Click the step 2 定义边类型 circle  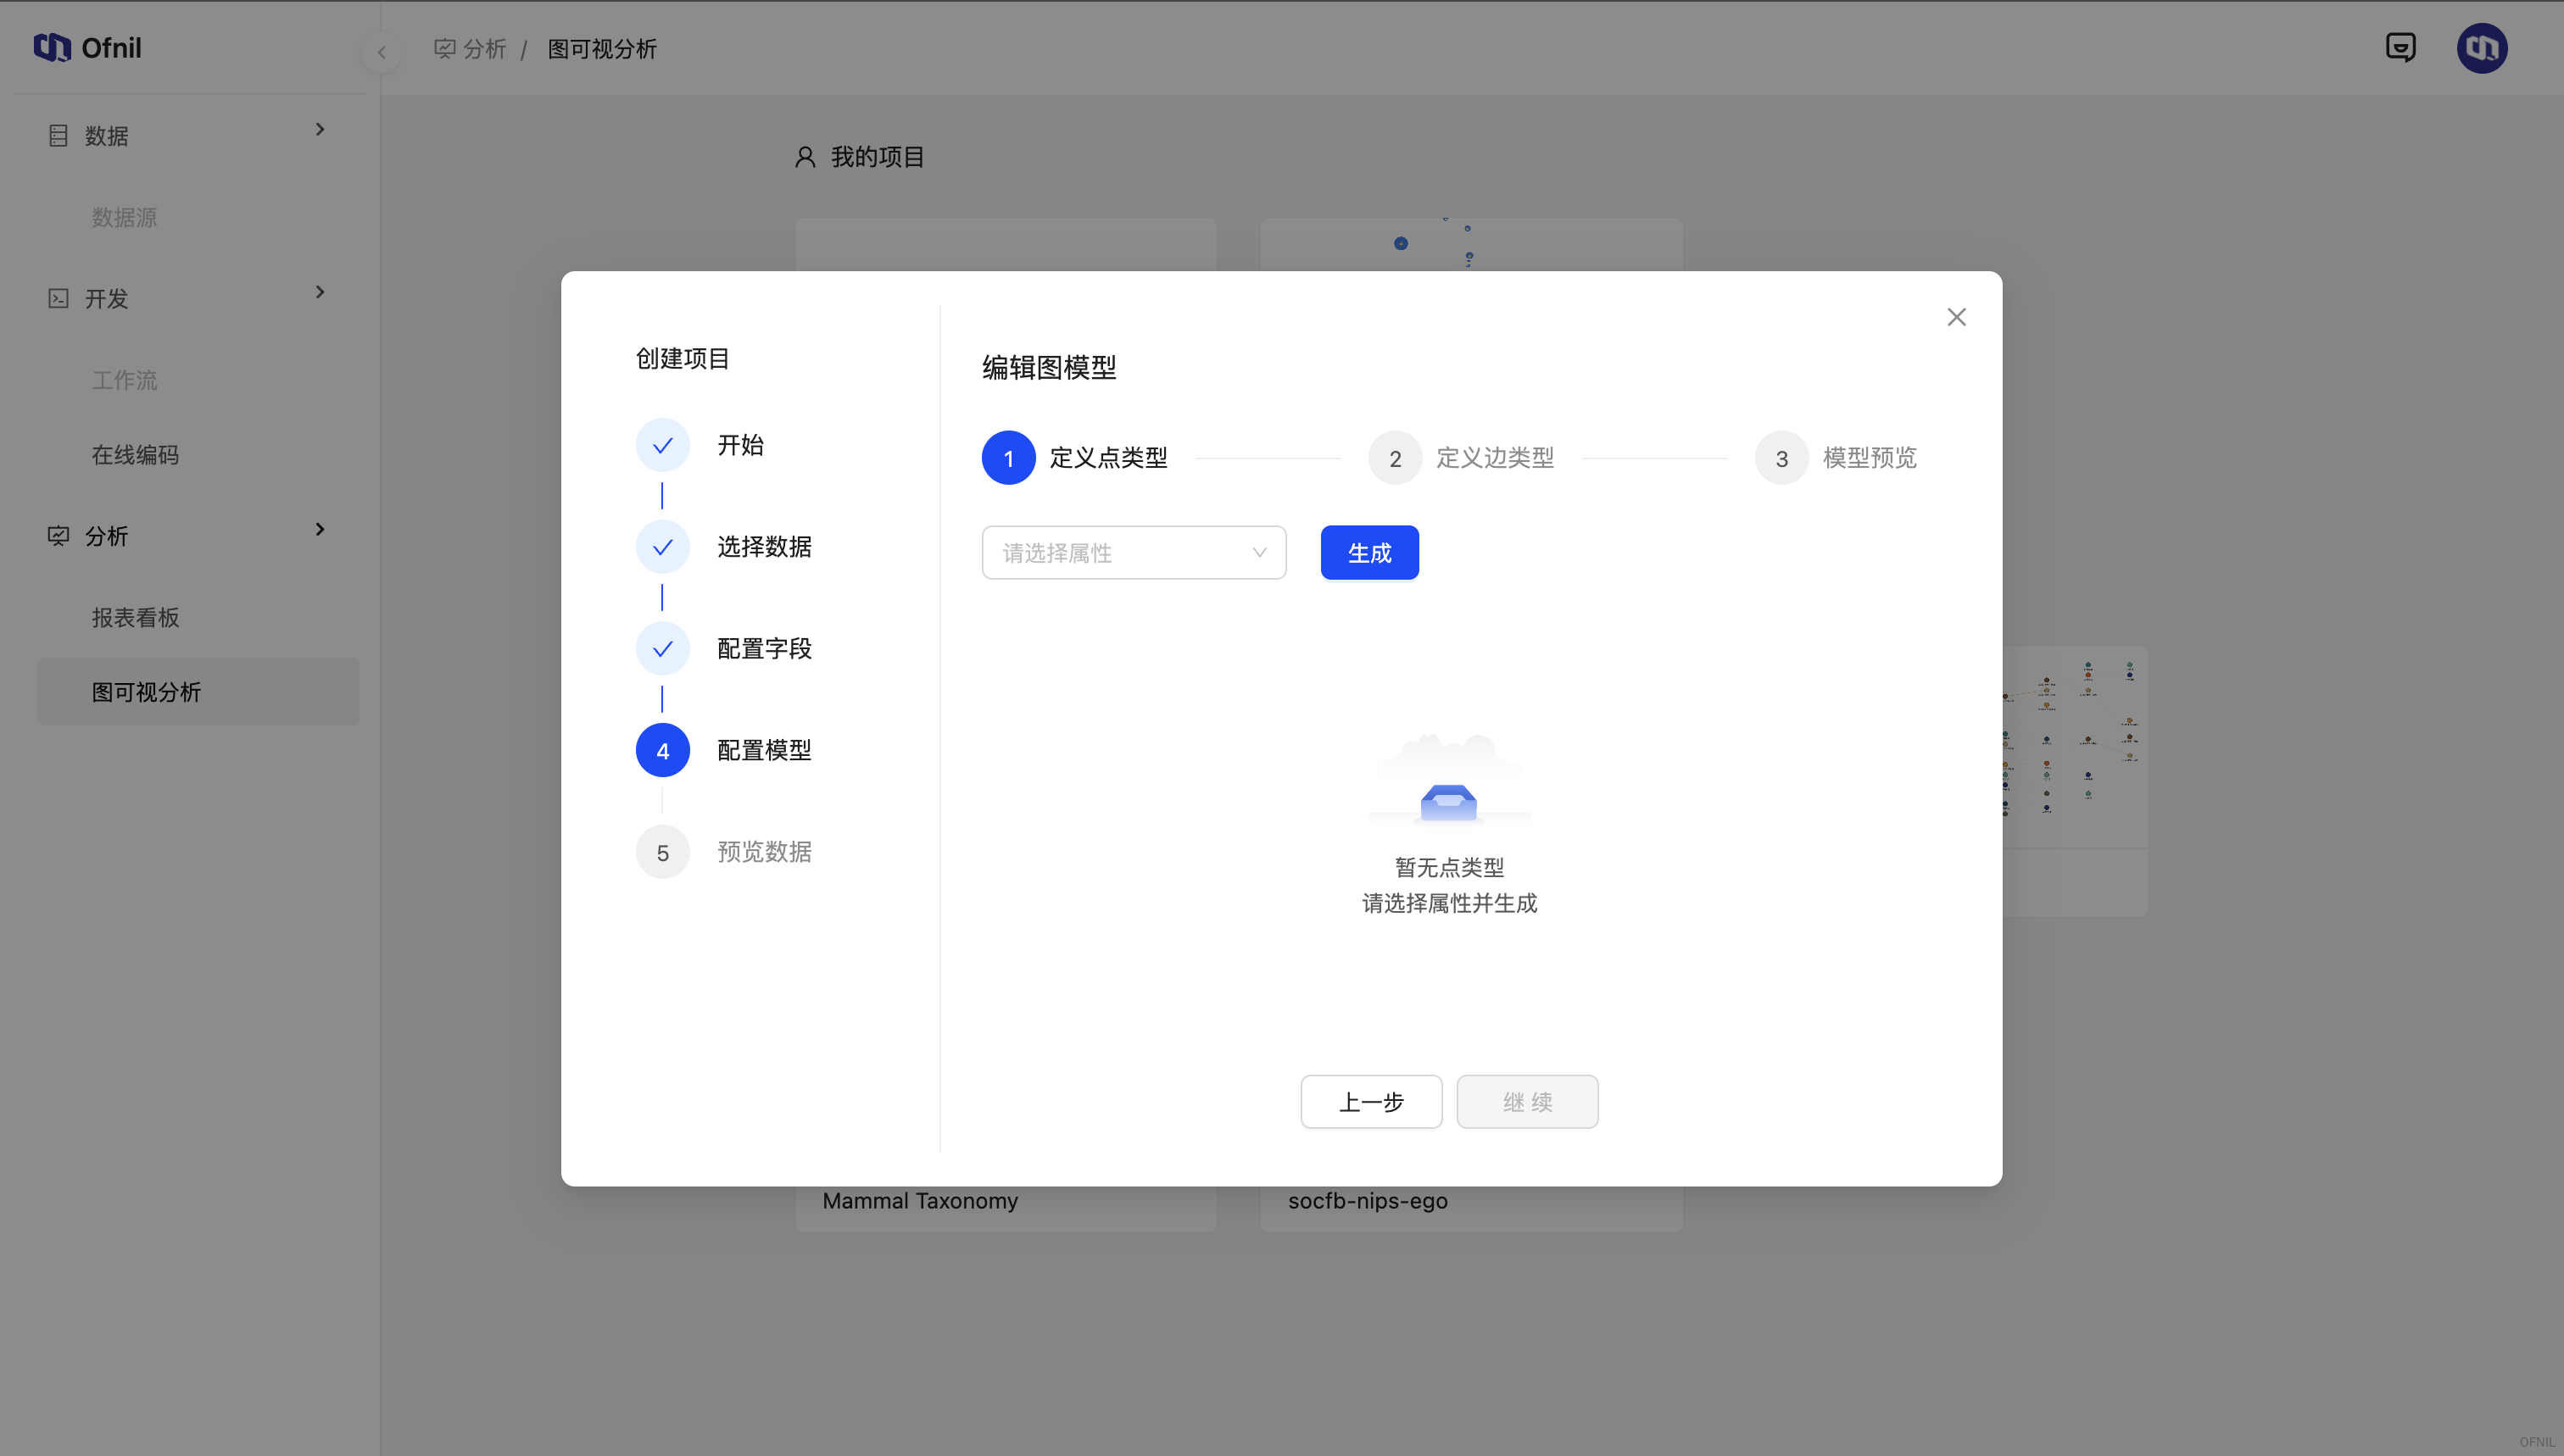[1395, 458]
